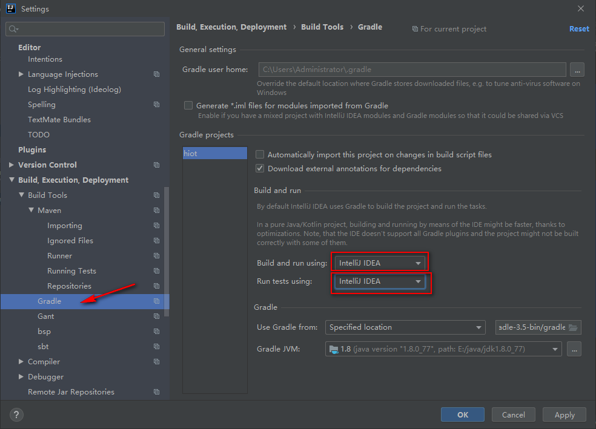596x429 pixels.
Task: Click the per-project icon beside bsp
Action: pyautogui.click(x=157, y=332)
